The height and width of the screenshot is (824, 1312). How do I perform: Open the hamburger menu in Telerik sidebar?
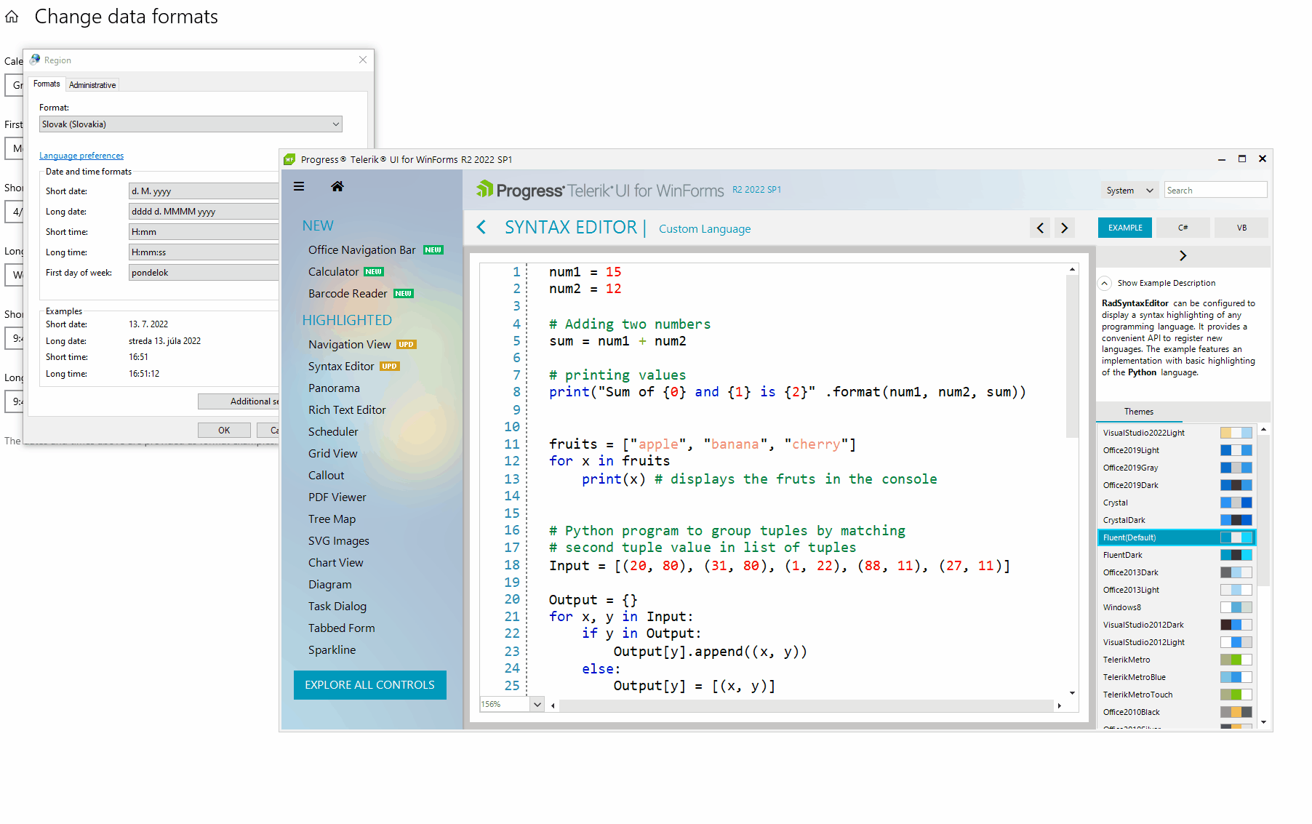coord(299,186)
